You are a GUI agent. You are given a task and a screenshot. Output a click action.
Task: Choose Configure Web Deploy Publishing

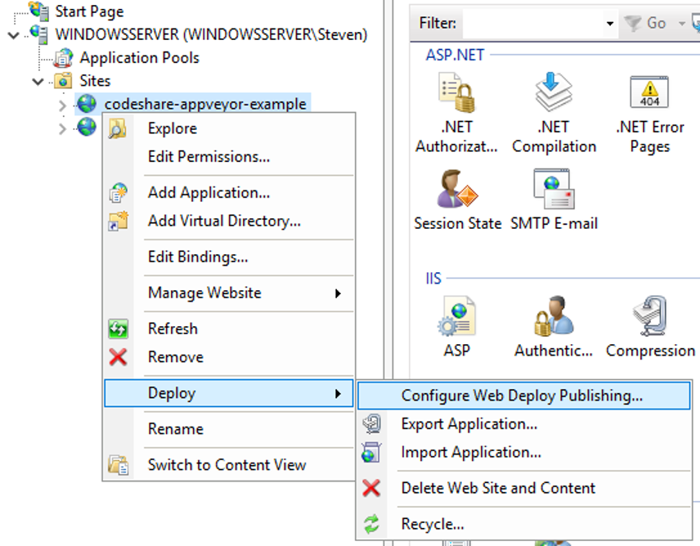click(522, 396)
